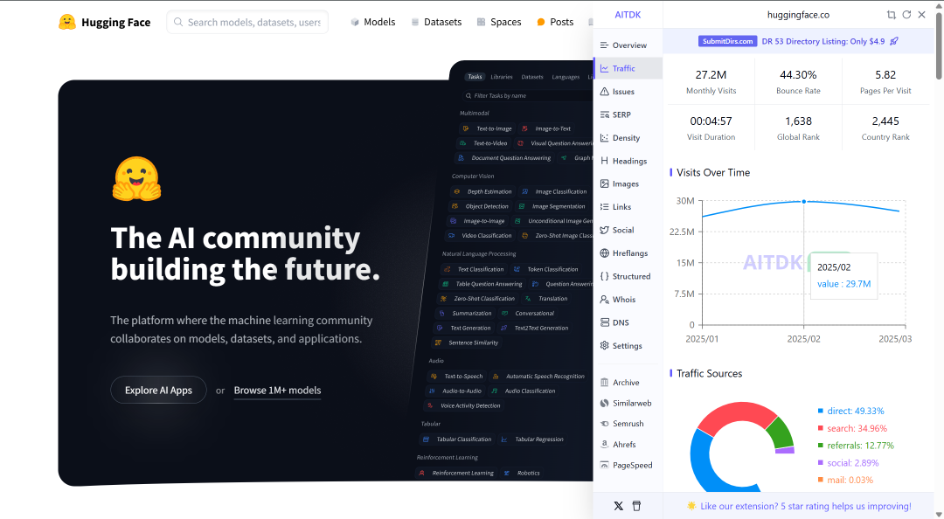Click the Robotics task tag
Screen dimensions: 944x519
pyautogui.click(x=523, y=473)
